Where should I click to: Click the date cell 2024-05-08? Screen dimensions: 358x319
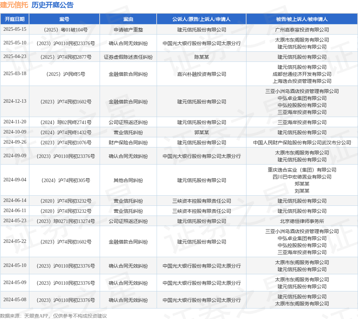15,299
